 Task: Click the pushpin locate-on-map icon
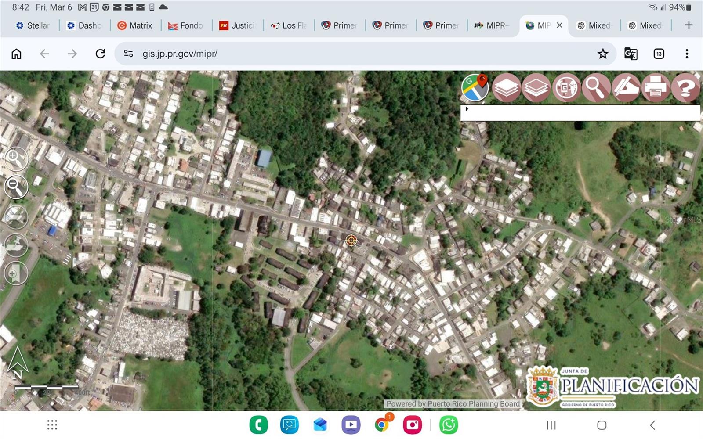tap(16, 245)
